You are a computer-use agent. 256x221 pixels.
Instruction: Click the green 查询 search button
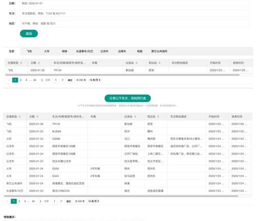point(29,34)
